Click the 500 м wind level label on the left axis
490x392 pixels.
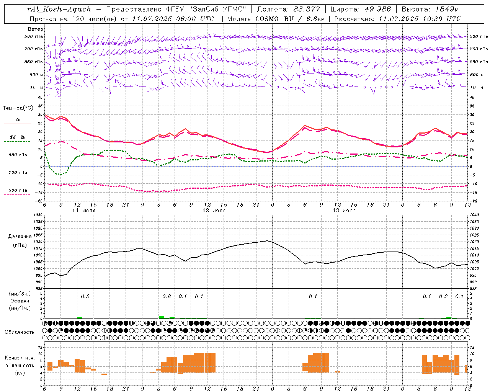click(x=36, y=75)
